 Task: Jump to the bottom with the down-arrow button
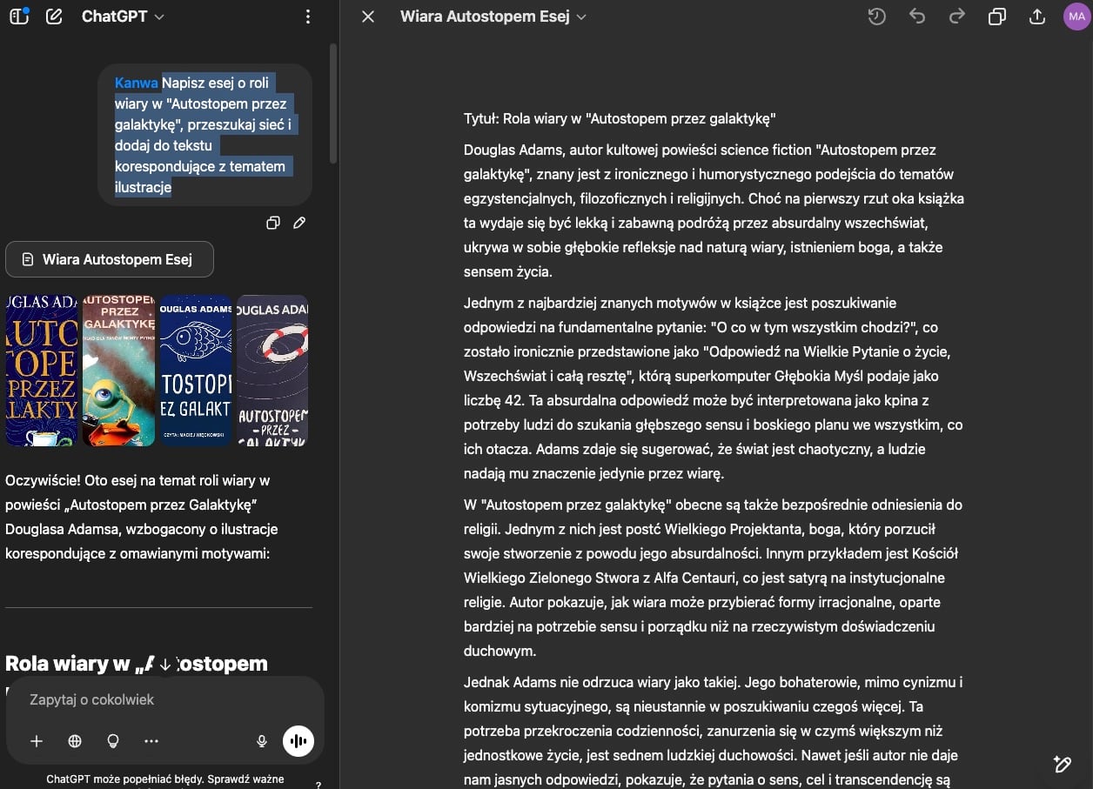[x=165, y=663]
